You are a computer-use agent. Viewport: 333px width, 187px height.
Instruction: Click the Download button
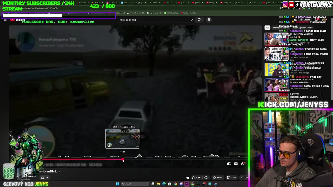245,178
